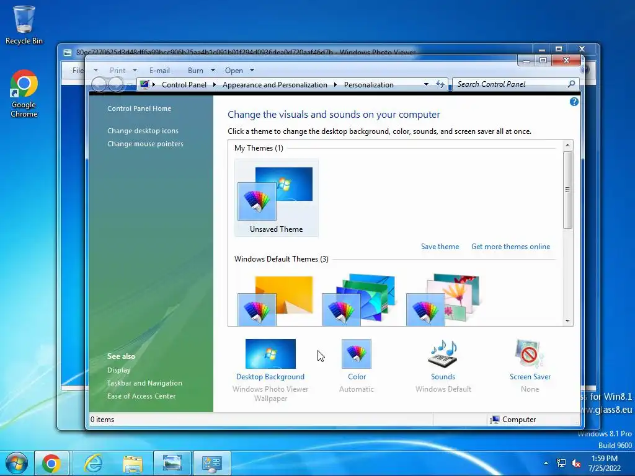
Task: Click the search magnifier in Control Panel
Action: coord(571,84)
